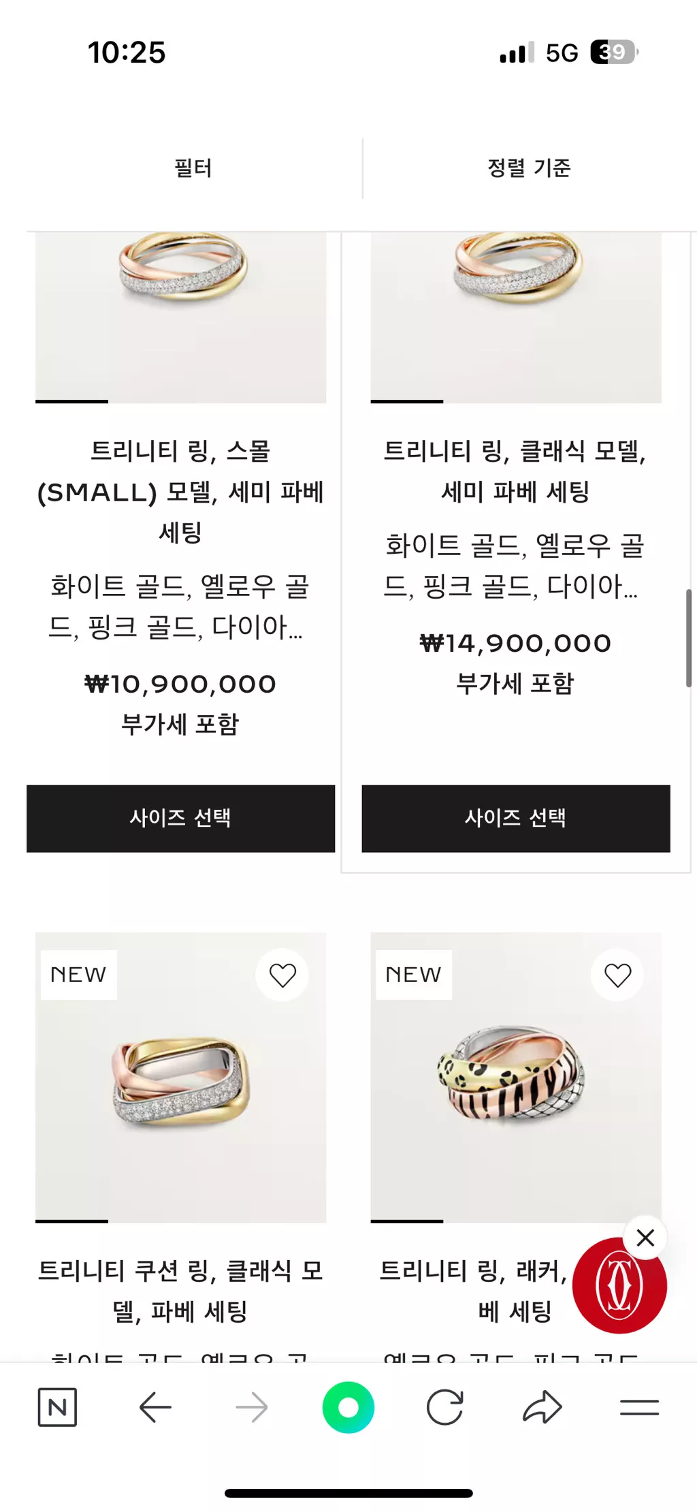
Task: Tap 사이즈 선택 for the ₩14,900,000 ring
Action: coord(515,818)
